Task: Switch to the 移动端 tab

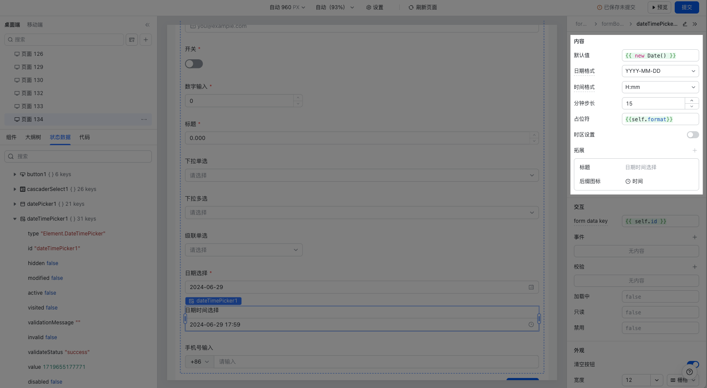Action: pos(35,25)
